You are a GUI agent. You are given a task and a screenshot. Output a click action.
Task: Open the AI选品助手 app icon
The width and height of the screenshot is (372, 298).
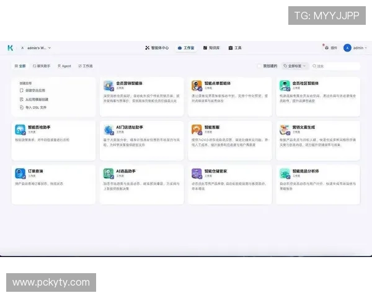(108, 173)
